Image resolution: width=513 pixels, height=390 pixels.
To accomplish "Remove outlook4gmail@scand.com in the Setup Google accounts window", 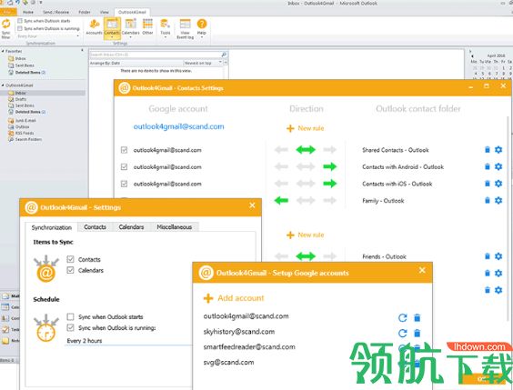I will click(x=417, y=317).
